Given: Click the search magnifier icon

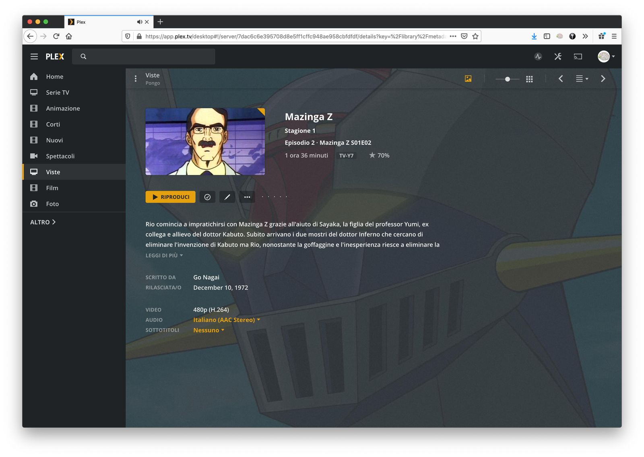Looking at the screenshot, I should point(83,57).
